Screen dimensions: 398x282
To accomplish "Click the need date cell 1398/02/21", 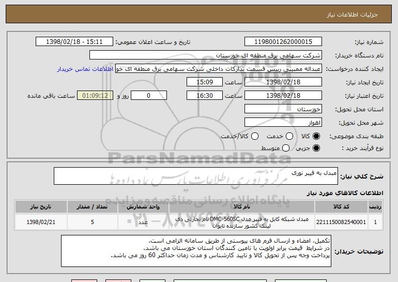I will pyautogui.click(x=41, y=222).
